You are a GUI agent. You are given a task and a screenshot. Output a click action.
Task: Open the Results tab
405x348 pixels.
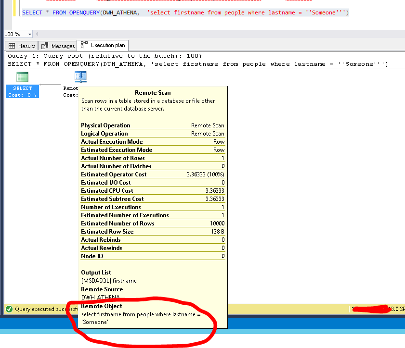point(22,46)
